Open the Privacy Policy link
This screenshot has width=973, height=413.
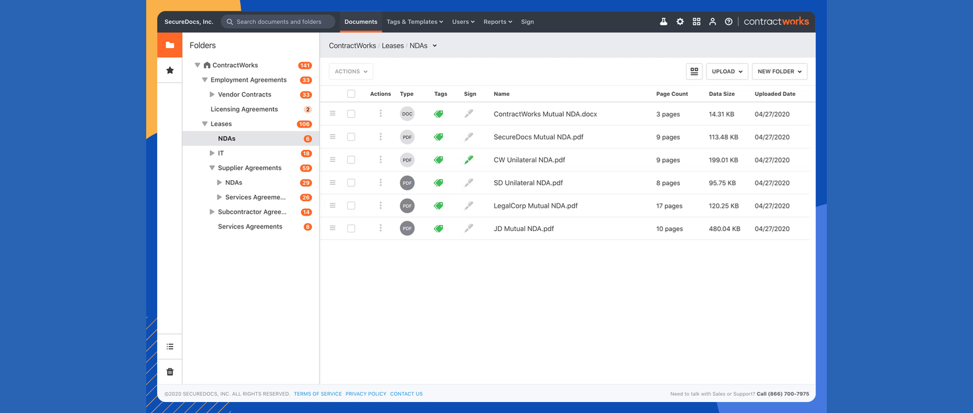pyautogui.click(x=365, y=394)
